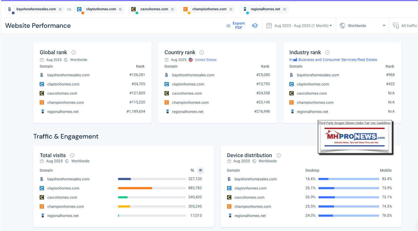Click the Industry rank info icon
This screenshot has width=418, height=231.
coord(327,53)
